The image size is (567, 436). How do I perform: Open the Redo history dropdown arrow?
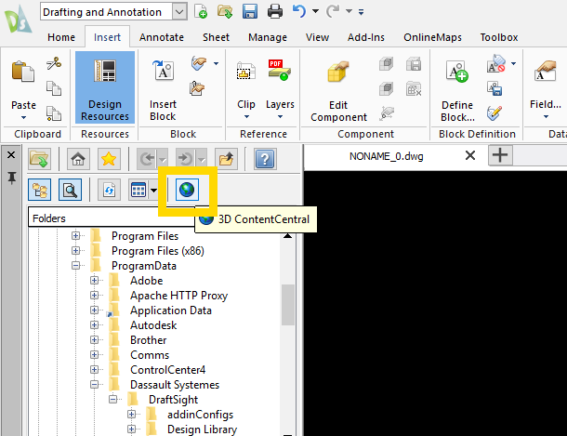pyautogui.click(x=349, y=11)
